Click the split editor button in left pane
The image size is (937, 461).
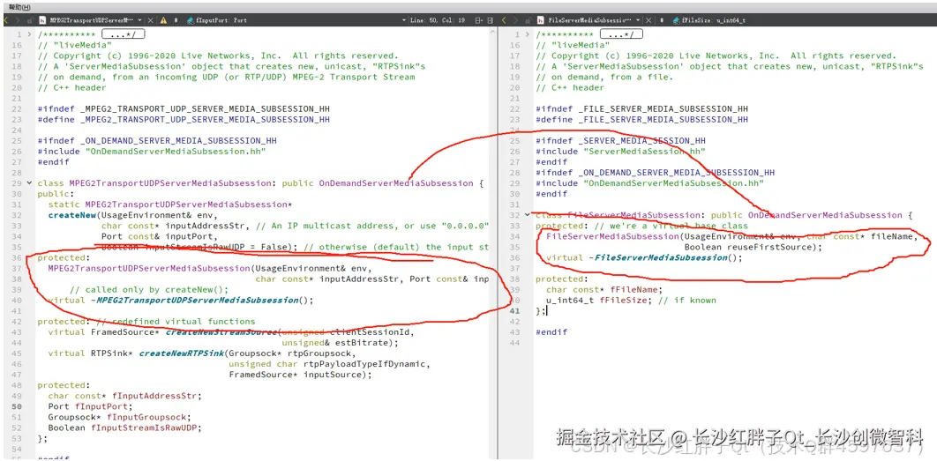pyautogui.click(x=478, y=20)
